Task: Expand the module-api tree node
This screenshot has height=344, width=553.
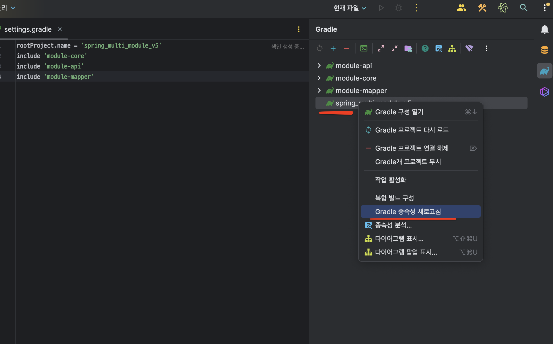Action: pos(319,66)
